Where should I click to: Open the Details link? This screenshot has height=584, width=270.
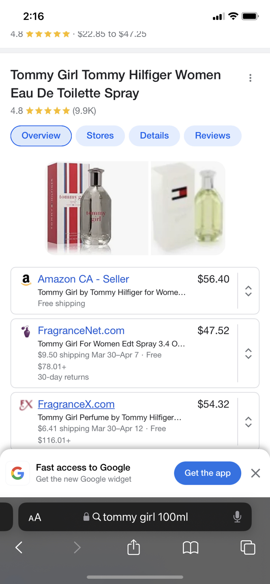[x=154, y=136]
